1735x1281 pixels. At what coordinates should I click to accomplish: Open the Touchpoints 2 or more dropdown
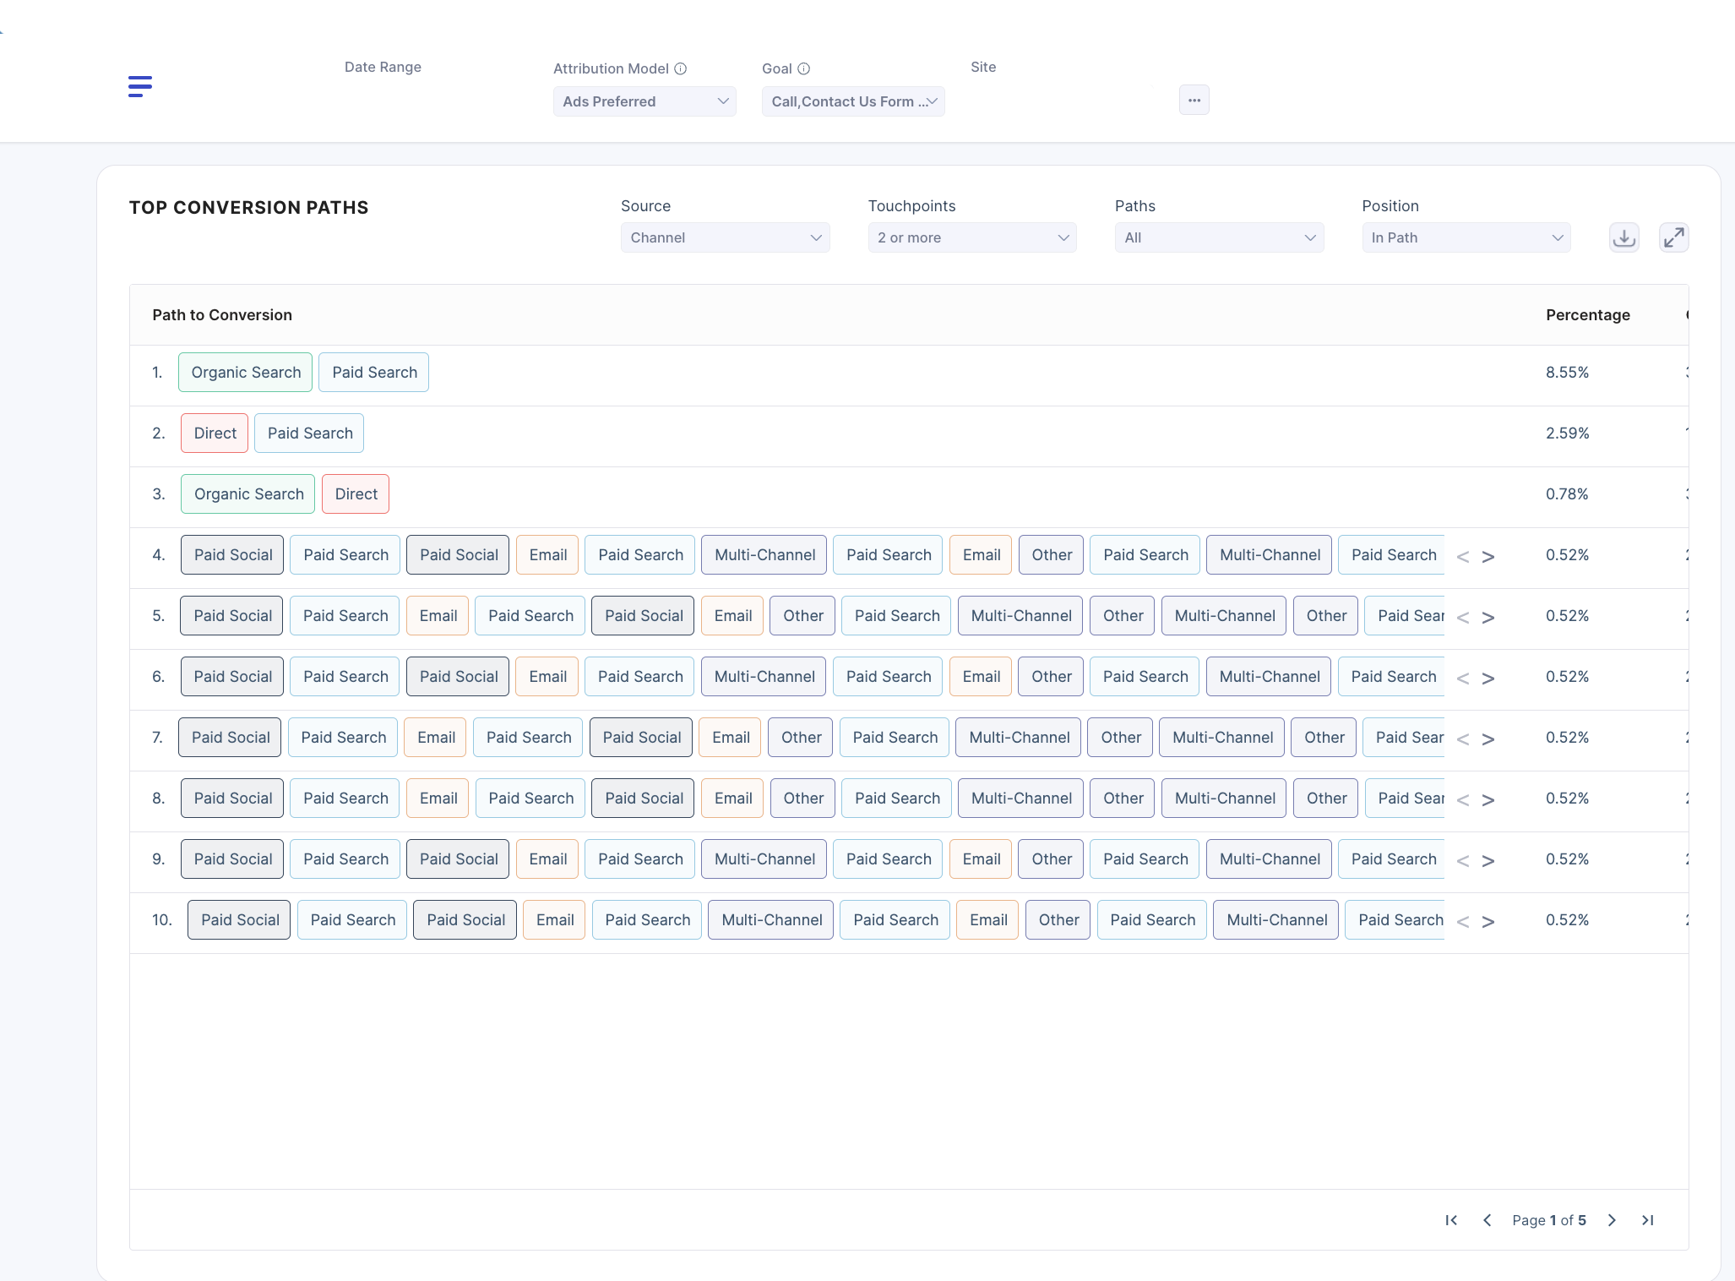[972, 238]
